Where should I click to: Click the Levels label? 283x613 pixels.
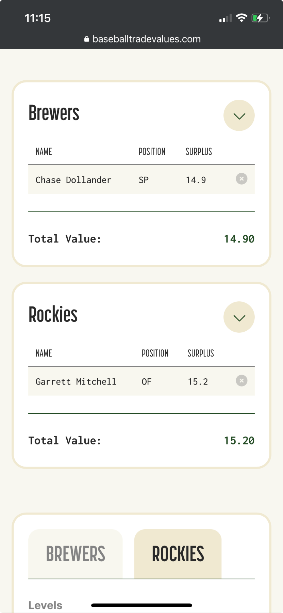tap(46, 605)
